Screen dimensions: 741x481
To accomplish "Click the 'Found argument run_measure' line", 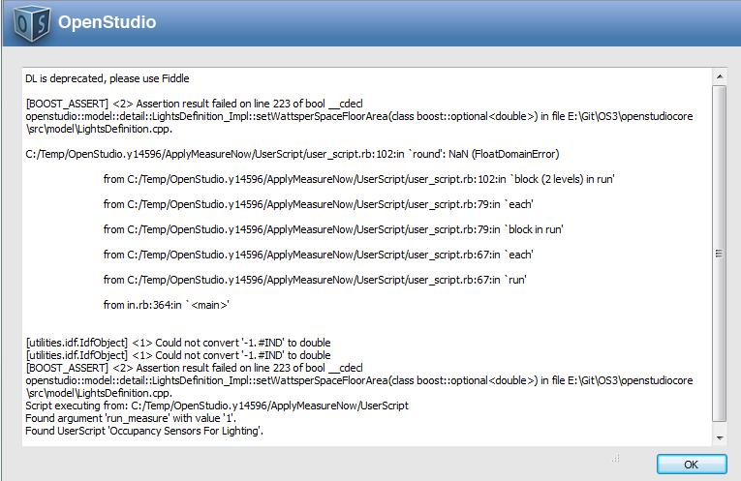I will coord(131,418).
